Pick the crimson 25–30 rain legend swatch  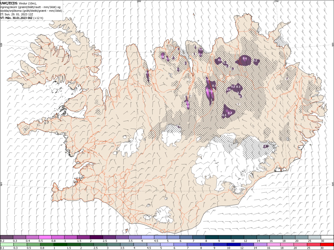(314, 245)
